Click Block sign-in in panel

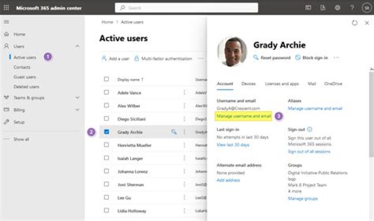point(312,58)
